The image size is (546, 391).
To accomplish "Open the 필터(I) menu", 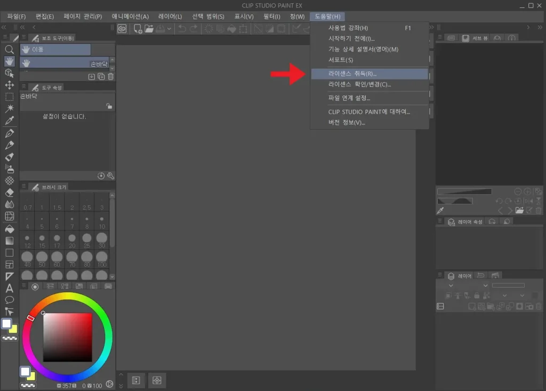I will pos(271,17).
